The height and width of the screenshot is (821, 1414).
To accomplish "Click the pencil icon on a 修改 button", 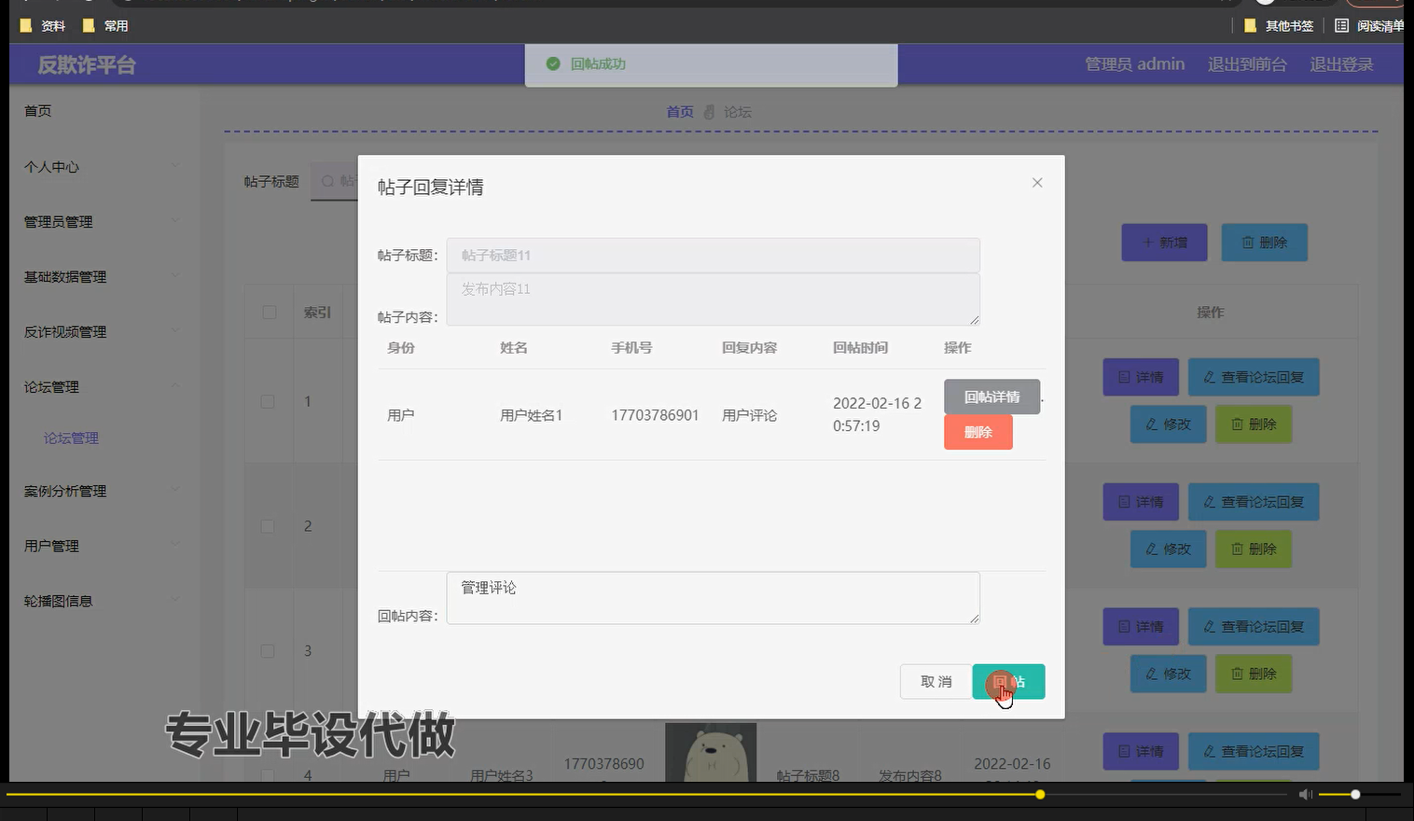I will [x=1154, y=424].
